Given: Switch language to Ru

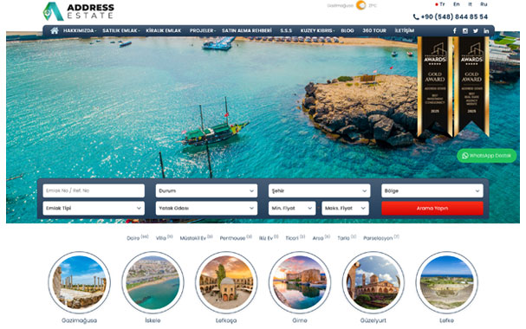Looking at the screenshot, I should 484,4.
